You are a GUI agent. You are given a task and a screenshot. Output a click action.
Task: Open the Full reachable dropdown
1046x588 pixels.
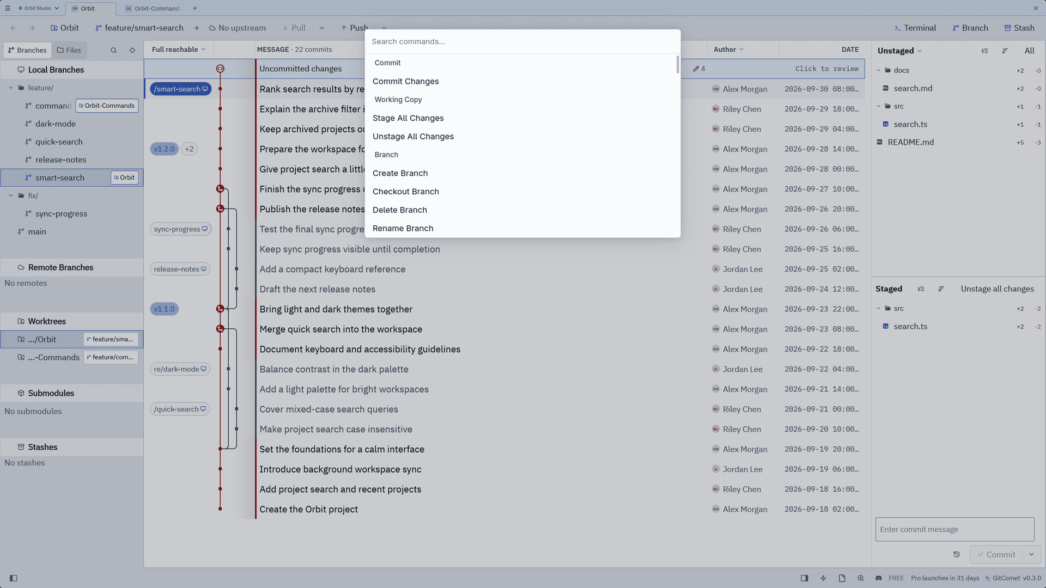(179, 50)
